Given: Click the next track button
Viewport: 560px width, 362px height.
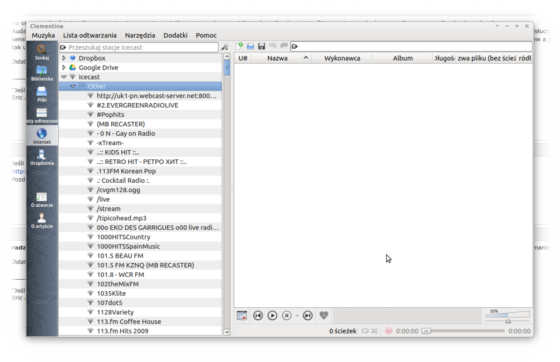Looking at the screenshot, I should tap(308, 315).
